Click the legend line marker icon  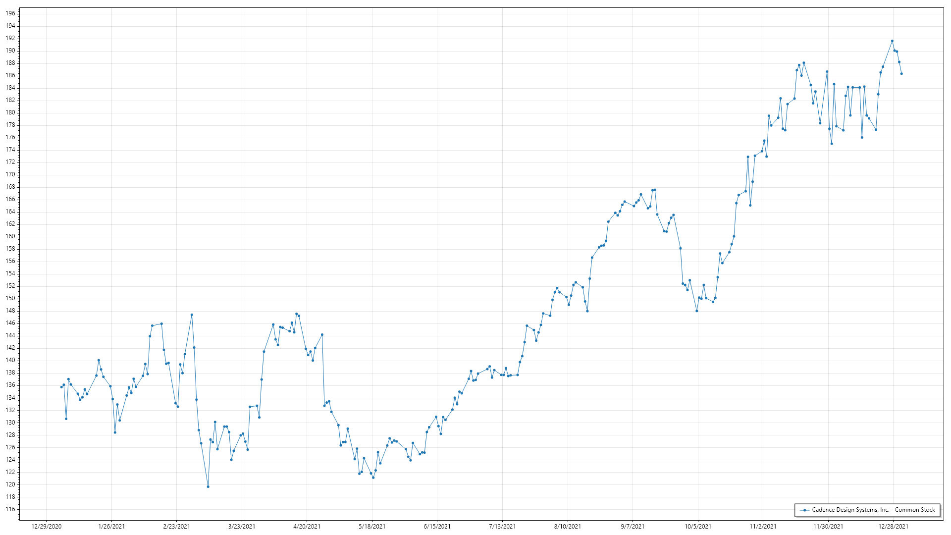[805, 510]
